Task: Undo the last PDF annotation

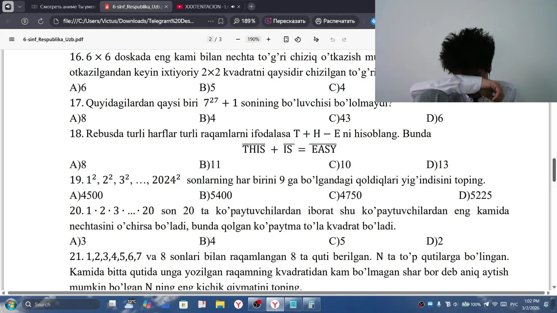Action: 332,39
